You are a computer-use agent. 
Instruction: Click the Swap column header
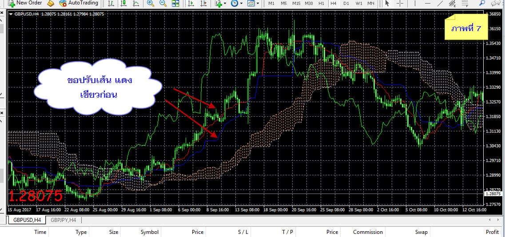421,232
